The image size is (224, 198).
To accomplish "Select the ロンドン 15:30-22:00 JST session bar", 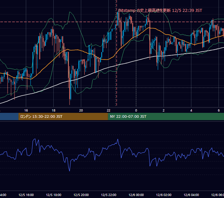I will tap(63, 116).
